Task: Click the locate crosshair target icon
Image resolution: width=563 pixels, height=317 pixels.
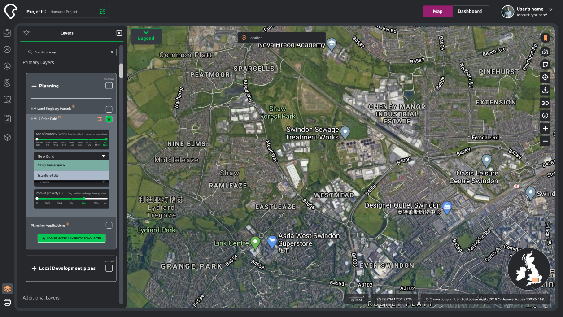Action: click(545, 77)
